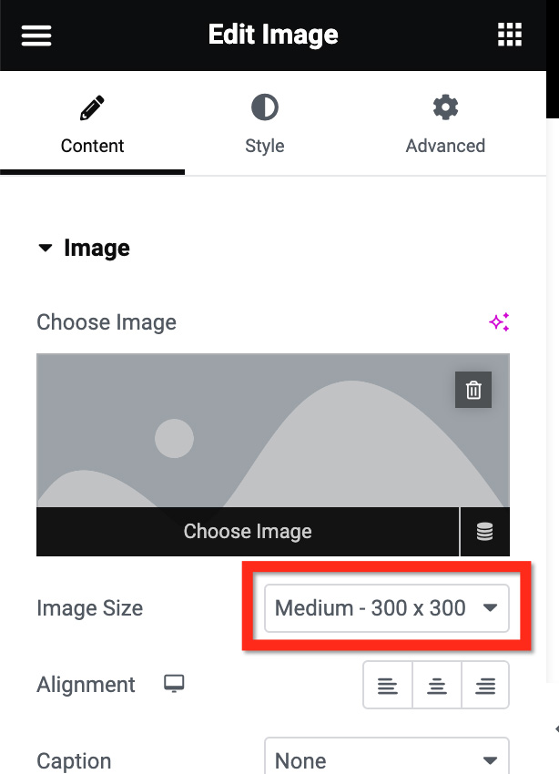Align the image to the right
Image resolution: width=559 pixels, height=774 pixels.
[x=485, y=685]
